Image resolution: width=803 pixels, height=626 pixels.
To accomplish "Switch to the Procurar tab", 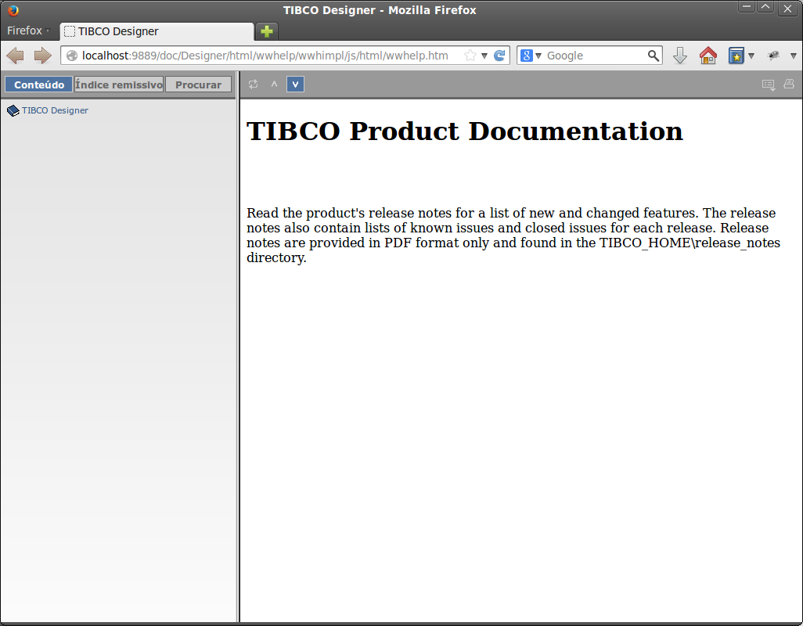I will pyautogui.click(x=198, y=85).
